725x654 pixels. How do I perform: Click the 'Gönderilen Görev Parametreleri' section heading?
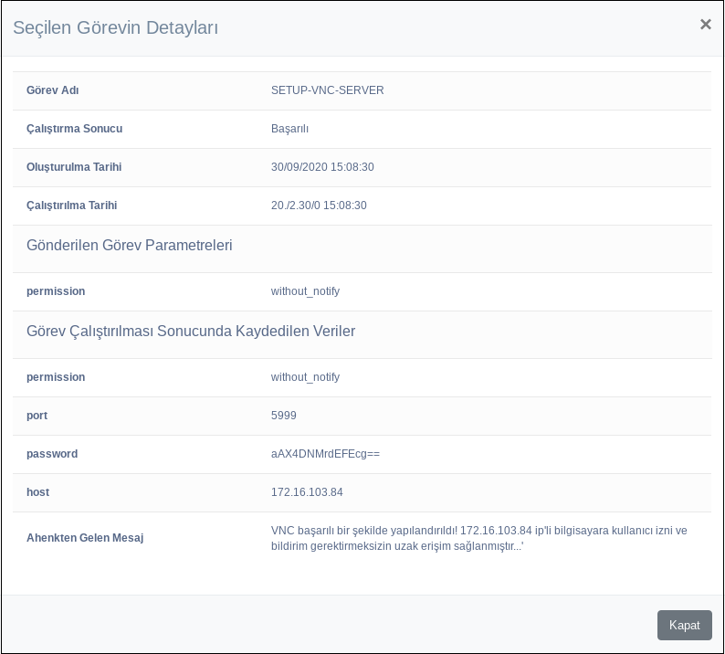130,246
